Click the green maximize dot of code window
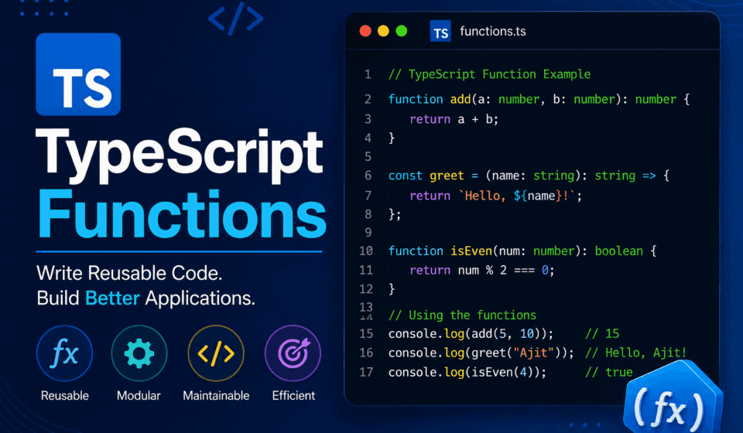Viewport: 743px width, 433px height. (x=402, y=31)
